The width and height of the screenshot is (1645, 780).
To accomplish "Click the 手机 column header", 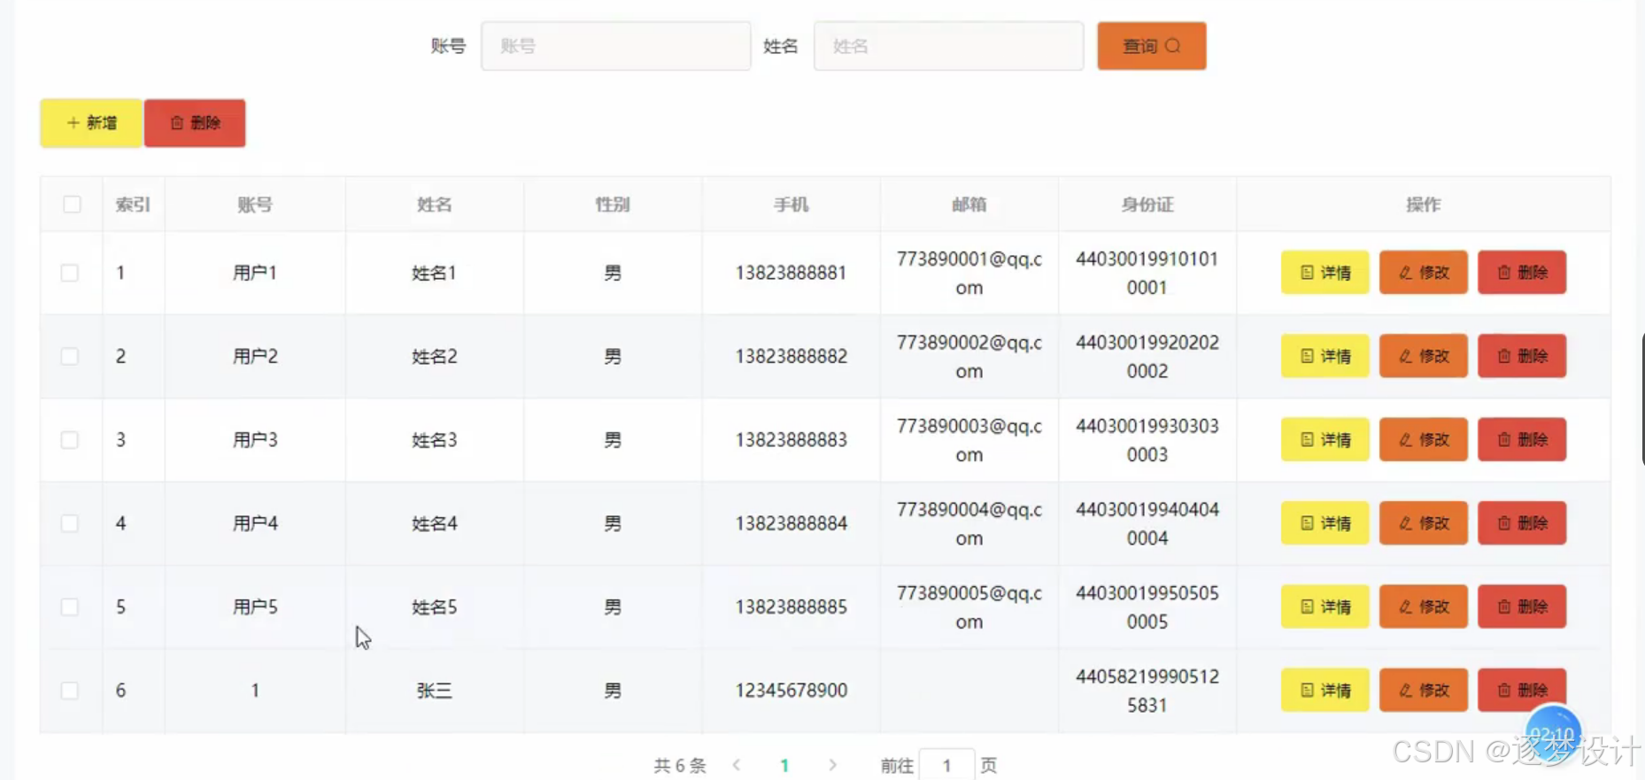I will click(792, 205).
